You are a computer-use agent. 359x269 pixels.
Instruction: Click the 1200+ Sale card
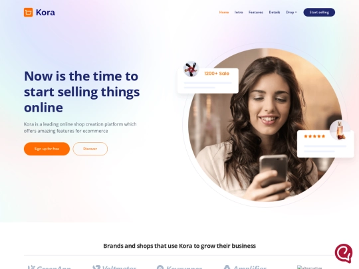(208, 80)
